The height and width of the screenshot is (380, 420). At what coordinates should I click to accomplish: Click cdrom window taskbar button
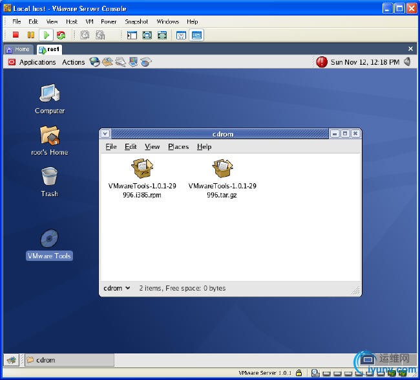click(x=70, y=360)
